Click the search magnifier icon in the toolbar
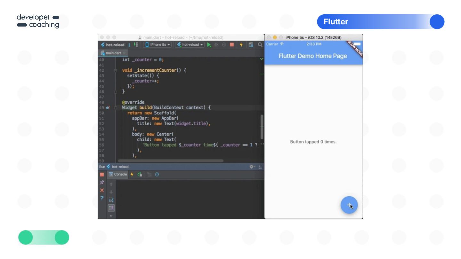 (x=260, y=45)
